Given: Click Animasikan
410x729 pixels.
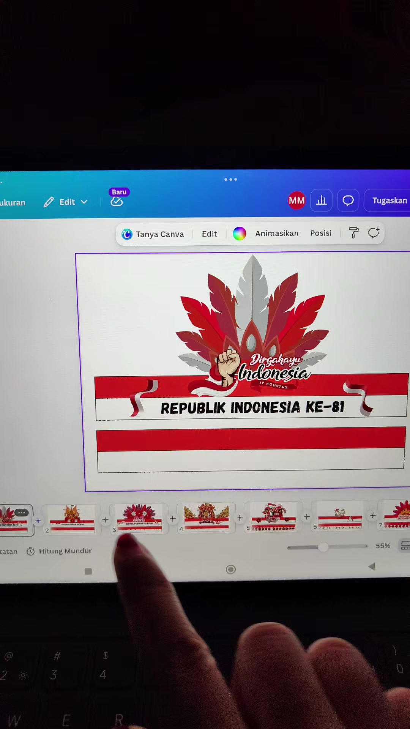Looking at the screenshot, I should coord(277,233).
